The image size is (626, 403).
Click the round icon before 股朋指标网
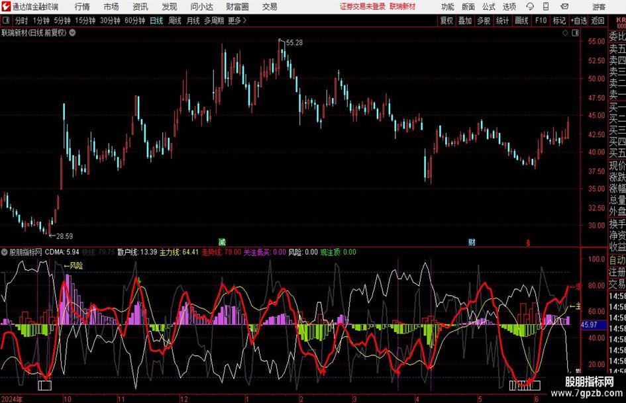coord(5,252)
